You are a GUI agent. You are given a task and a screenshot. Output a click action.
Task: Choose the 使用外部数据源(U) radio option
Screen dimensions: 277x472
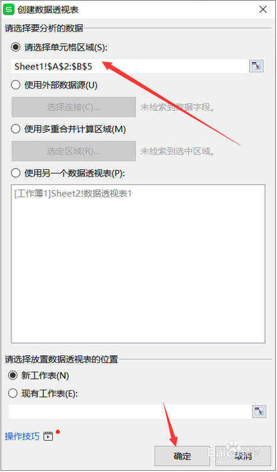pyautogui.click(x=15, y=85)
